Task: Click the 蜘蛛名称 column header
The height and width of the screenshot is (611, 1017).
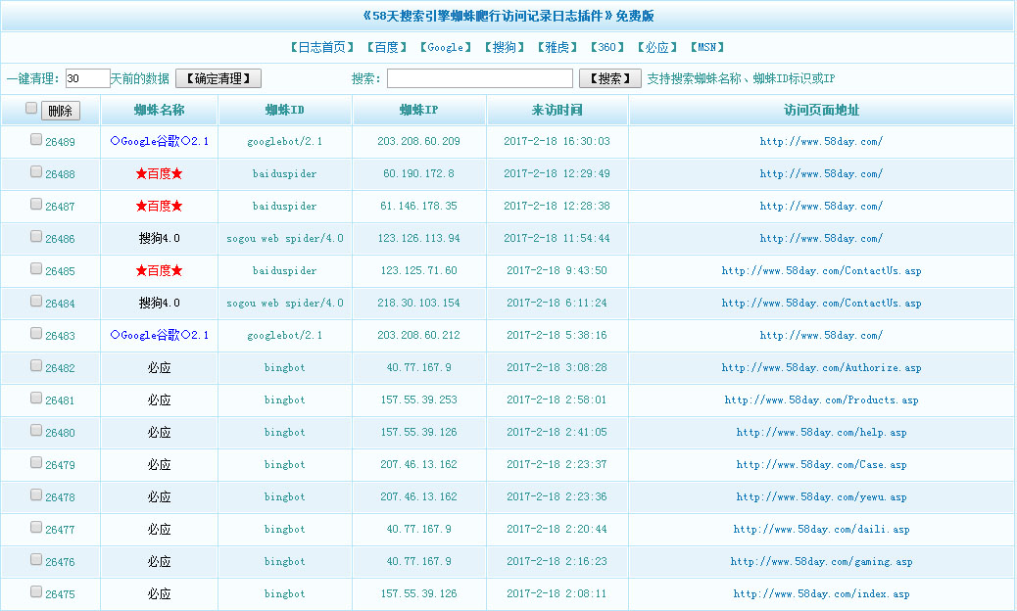Action: 160,110
